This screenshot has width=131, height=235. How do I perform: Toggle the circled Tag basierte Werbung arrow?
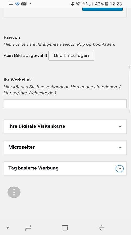(120, 169)
